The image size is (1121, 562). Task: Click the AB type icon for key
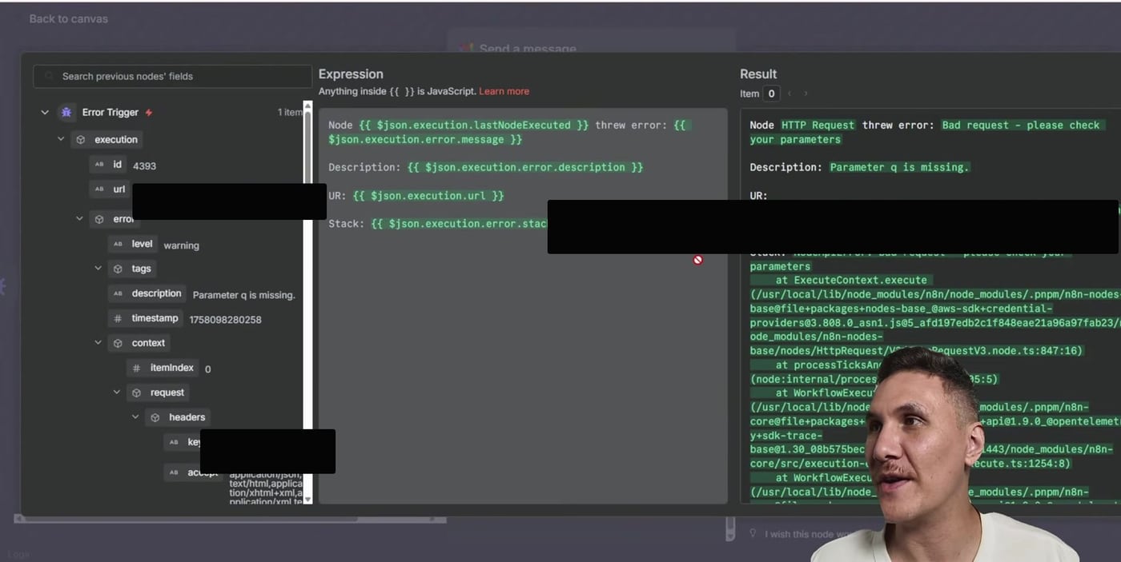pyautogui.click(x=174, y=442)
